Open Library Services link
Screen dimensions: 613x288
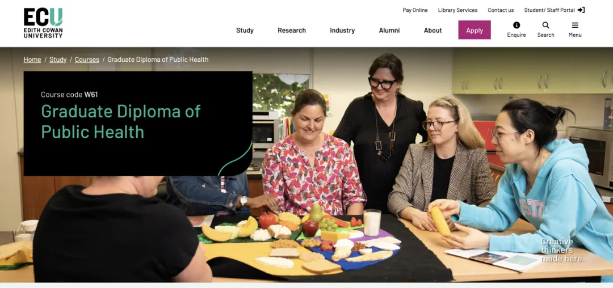pyautogui.click(x=457, y=10)
